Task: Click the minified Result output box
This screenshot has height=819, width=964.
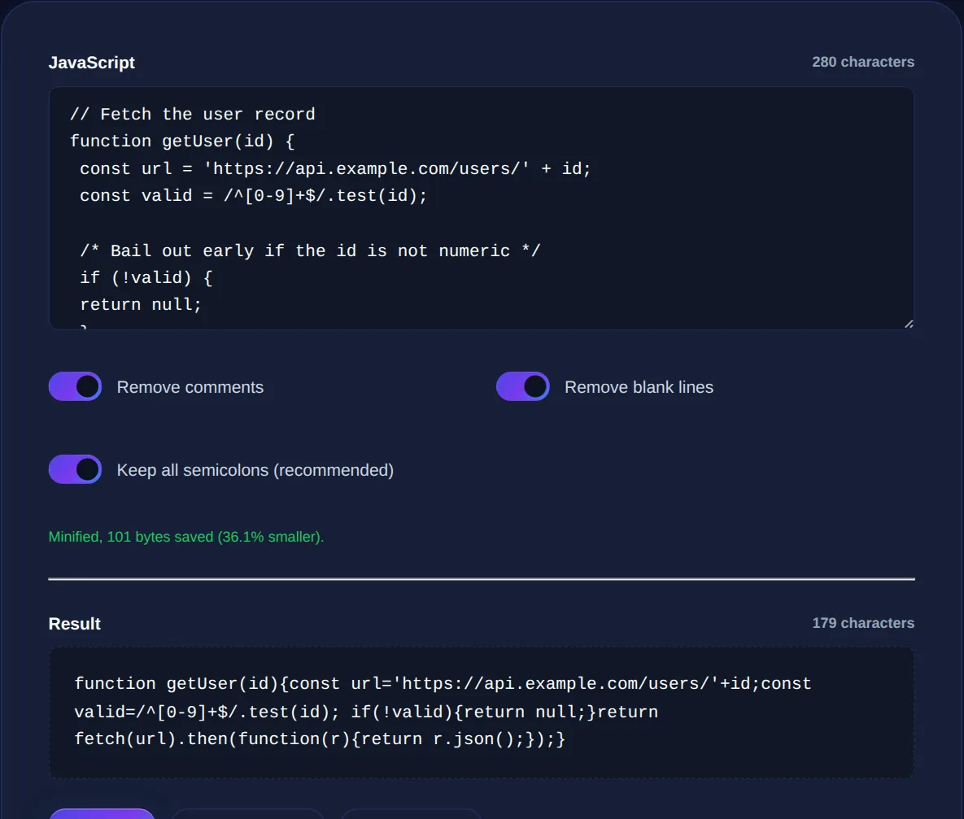Action: coord(482,712)
